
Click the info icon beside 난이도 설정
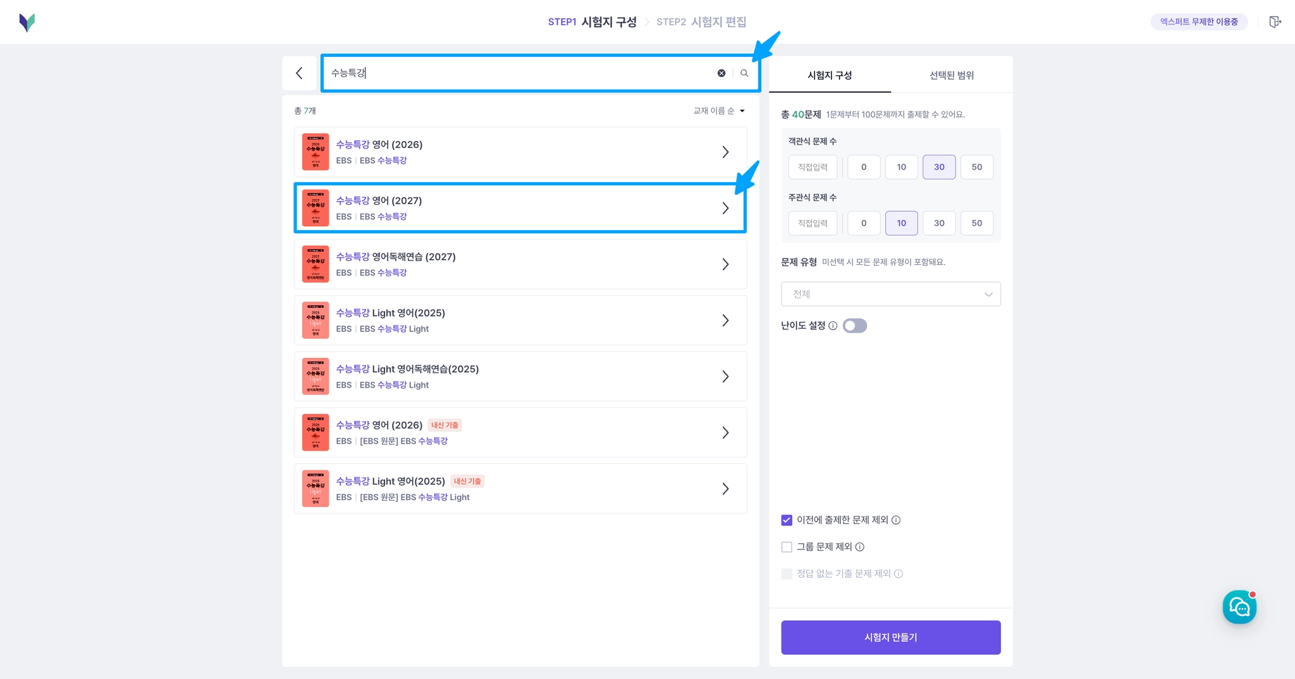833,326
